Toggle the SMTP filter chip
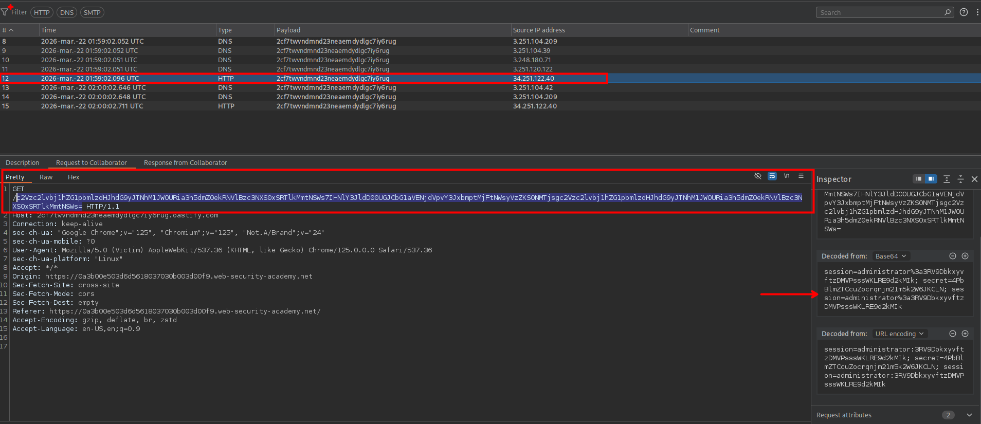The image size is (981, 424). [x=92, y=12]
